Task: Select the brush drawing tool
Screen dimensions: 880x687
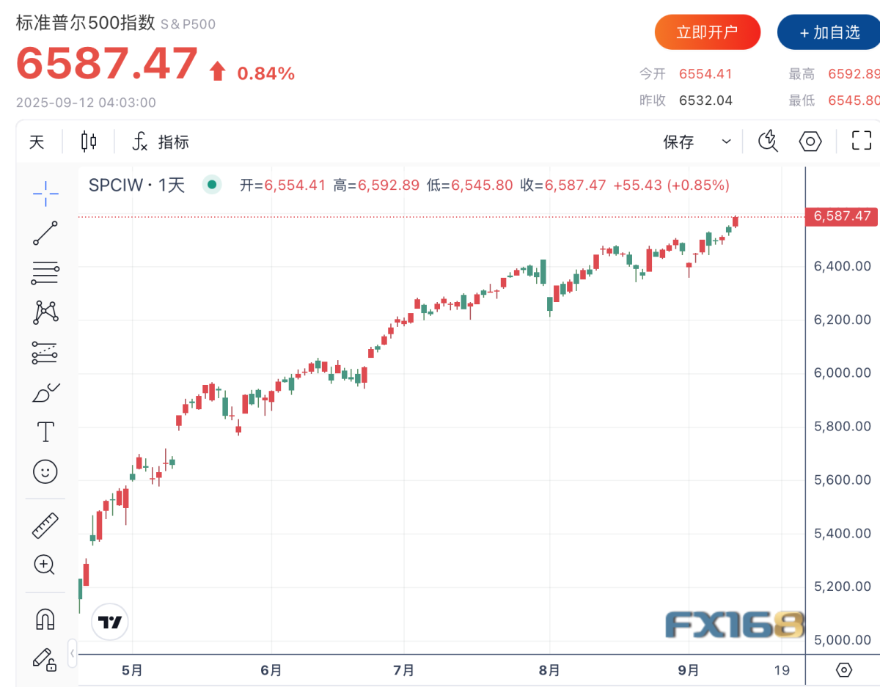Action: tap(45, 392)
